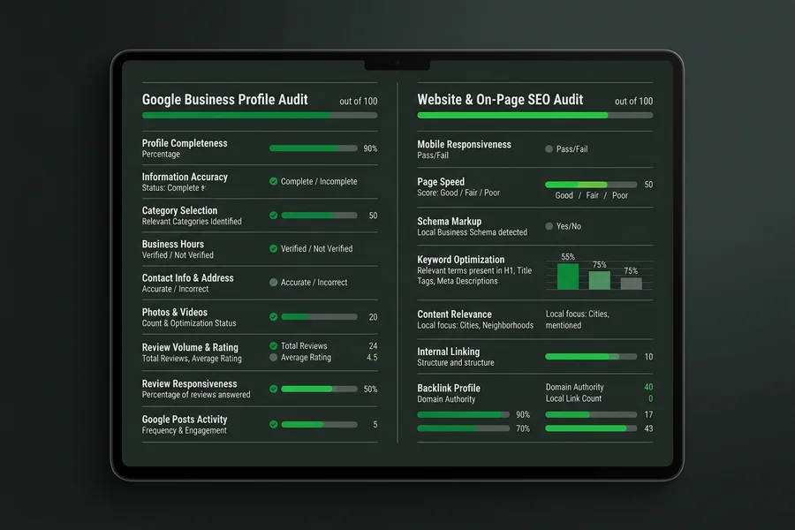Viewport: 795px width, 530px height.
Task: Click the 'Google Business Profile Audit' heading
Action: tap(224, 99)
